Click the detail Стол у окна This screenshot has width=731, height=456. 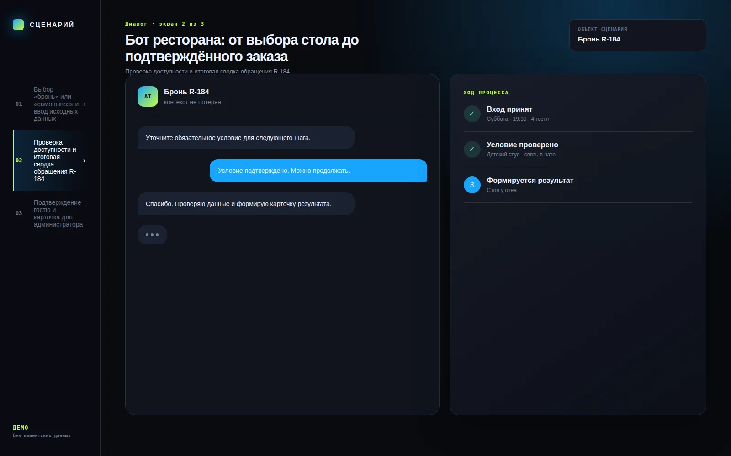(502, 190)
